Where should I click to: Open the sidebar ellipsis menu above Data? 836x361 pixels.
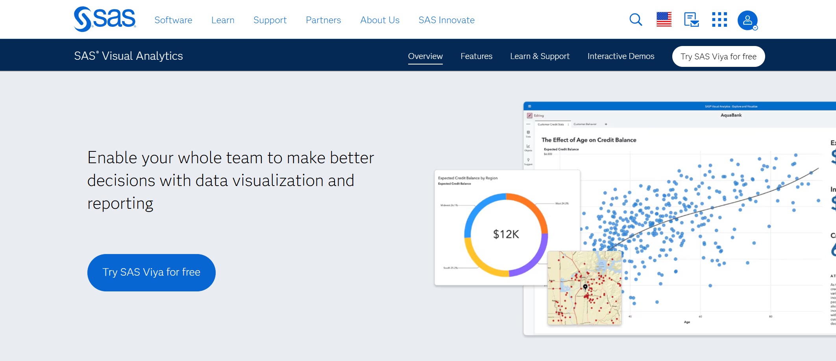527,123
